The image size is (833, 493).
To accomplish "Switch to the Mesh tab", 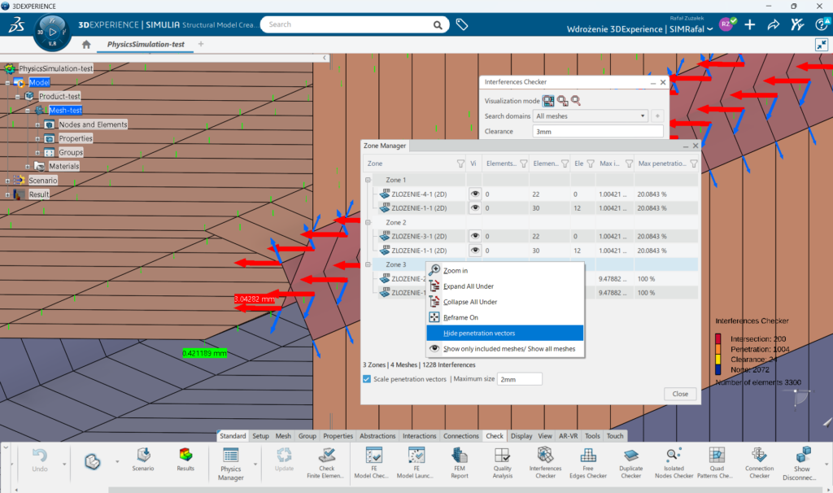I will pyautogui.click(x=283, y=436).
